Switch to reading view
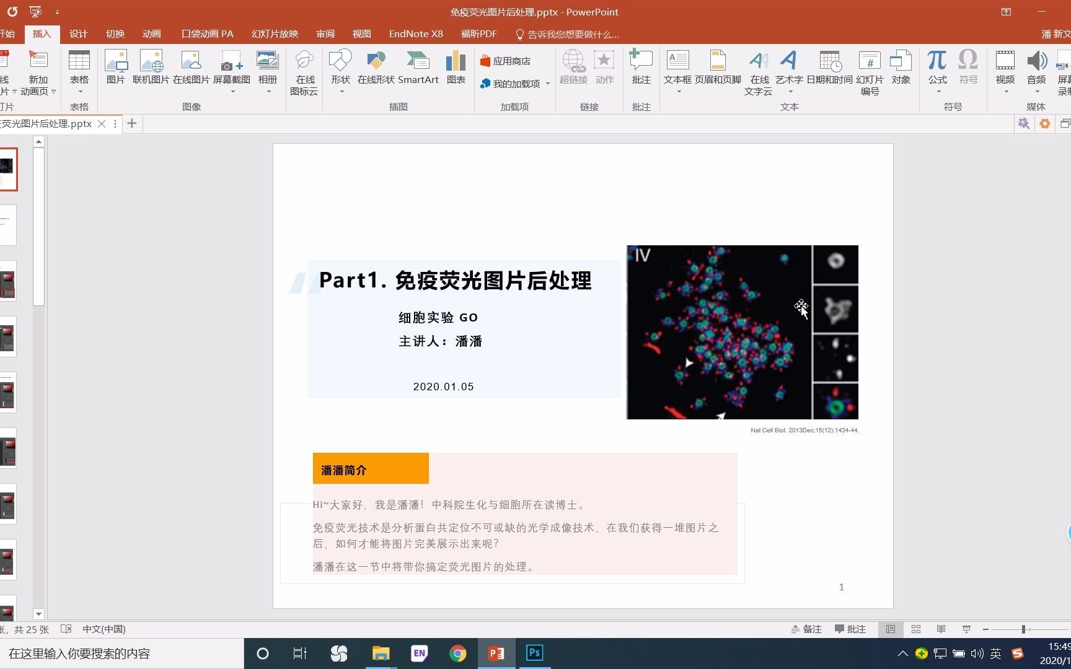This screenshot has width=1071, height=669. pos(941,629)
